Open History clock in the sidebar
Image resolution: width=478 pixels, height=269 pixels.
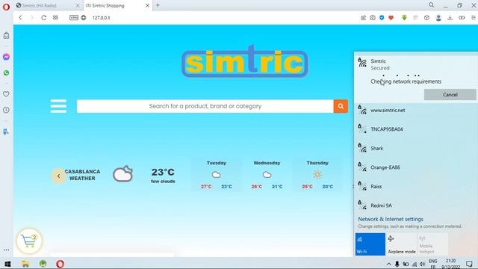(x=6, y=110)
